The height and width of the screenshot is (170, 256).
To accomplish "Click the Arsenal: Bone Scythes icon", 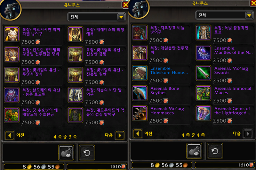I will point(140,93).
